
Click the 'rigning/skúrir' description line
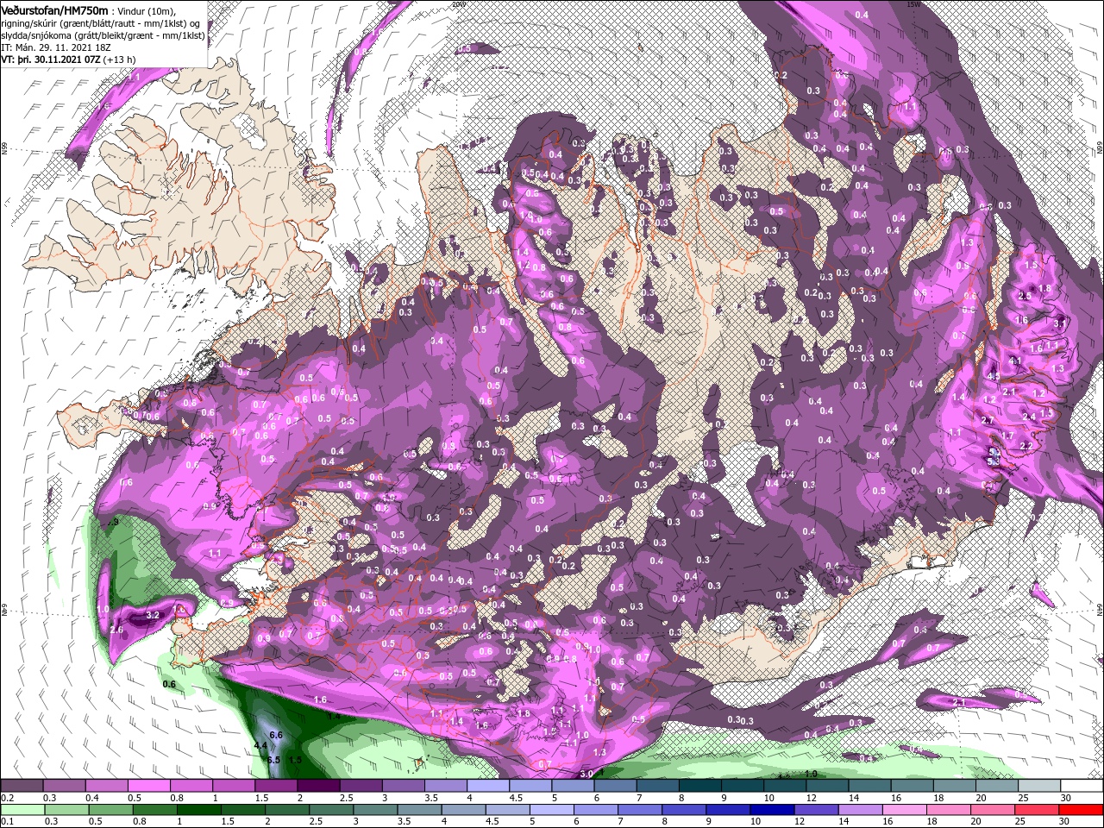tap(102, 23)
